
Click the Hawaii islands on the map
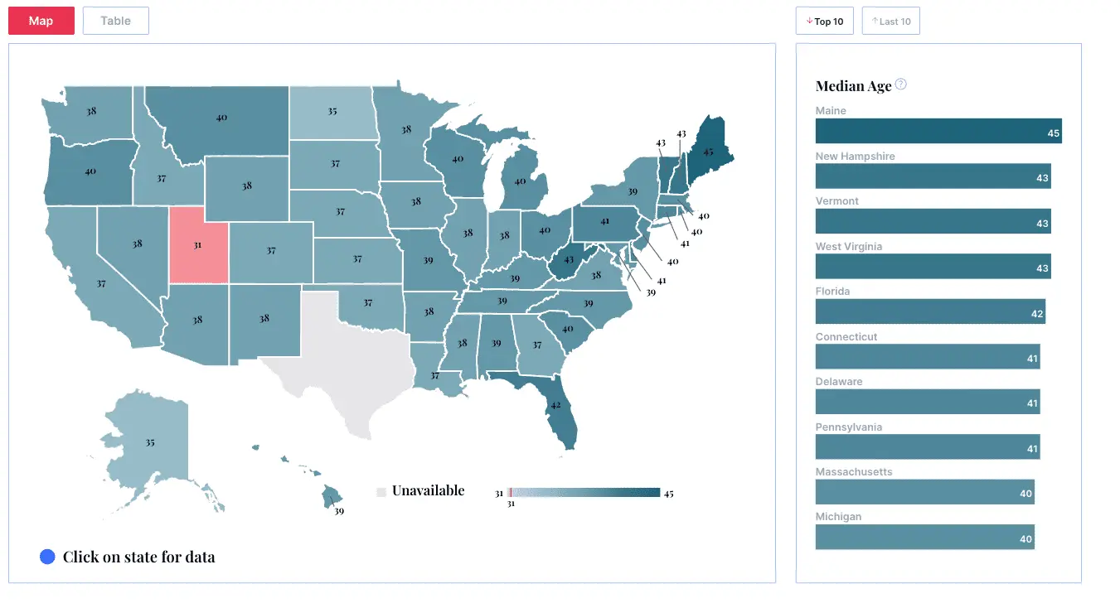click(330, 495)
